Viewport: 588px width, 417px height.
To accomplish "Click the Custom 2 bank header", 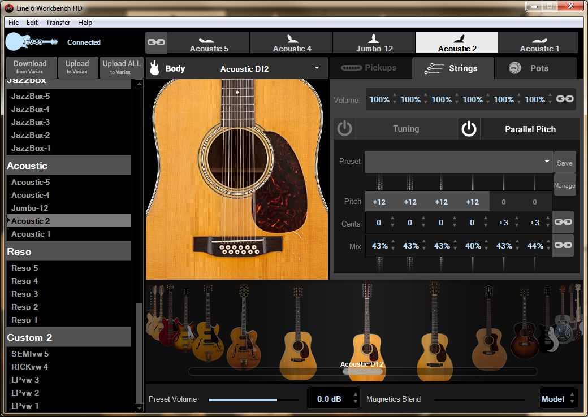I will pos(68,337).
